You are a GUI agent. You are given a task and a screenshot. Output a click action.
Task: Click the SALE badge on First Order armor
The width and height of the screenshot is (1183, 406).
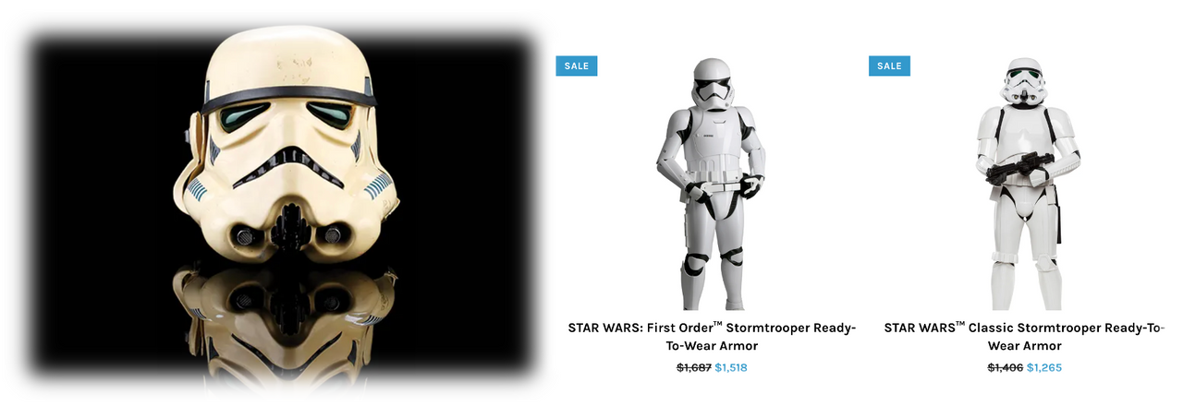pos(576,66)
